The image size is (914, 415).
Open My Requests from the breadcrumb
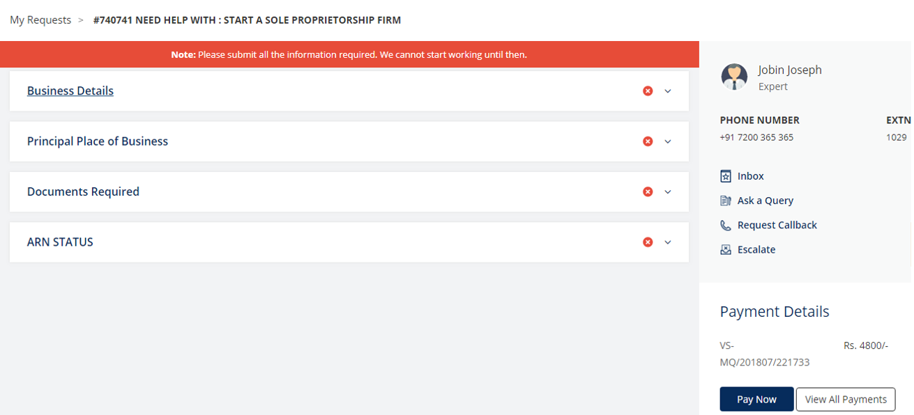(x=40, y=19)
